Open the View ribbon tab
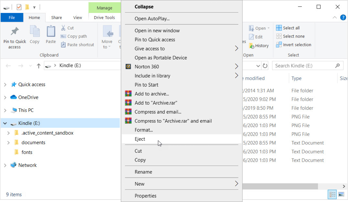Viewport: 348px width, 202px height. click(78, 18)
